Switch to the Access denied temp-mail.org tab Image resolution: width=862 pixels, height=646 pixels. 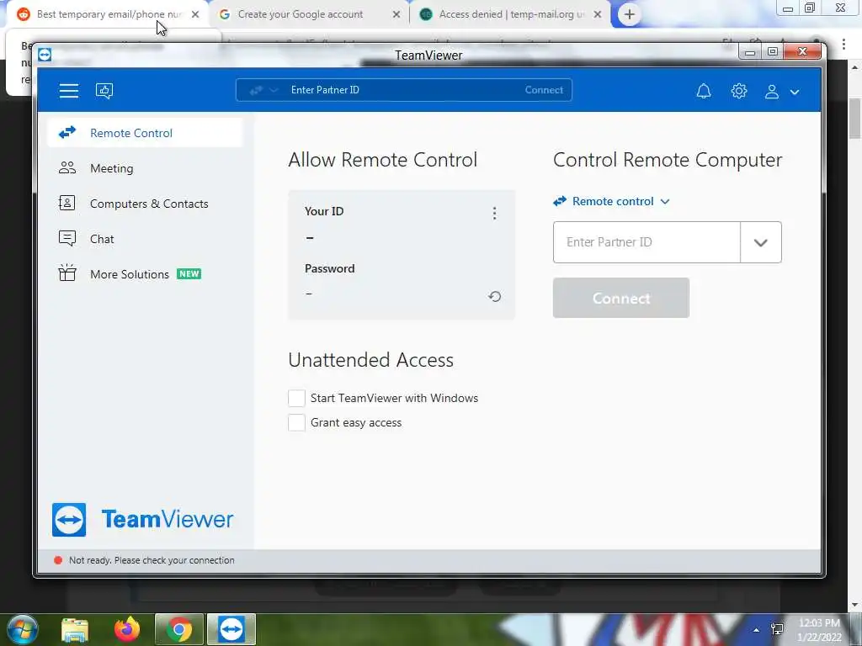pos(509,14)
